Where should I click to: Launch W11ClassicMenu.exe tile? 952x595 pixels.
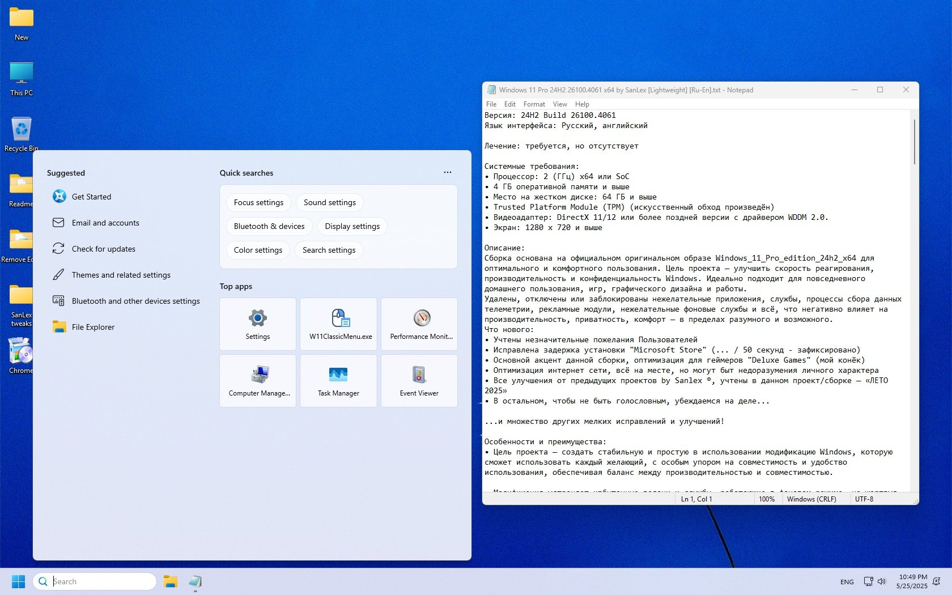pos(338,324)
